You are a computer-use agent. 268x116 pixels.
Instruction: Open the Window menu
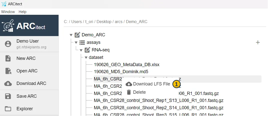point(8,12)
